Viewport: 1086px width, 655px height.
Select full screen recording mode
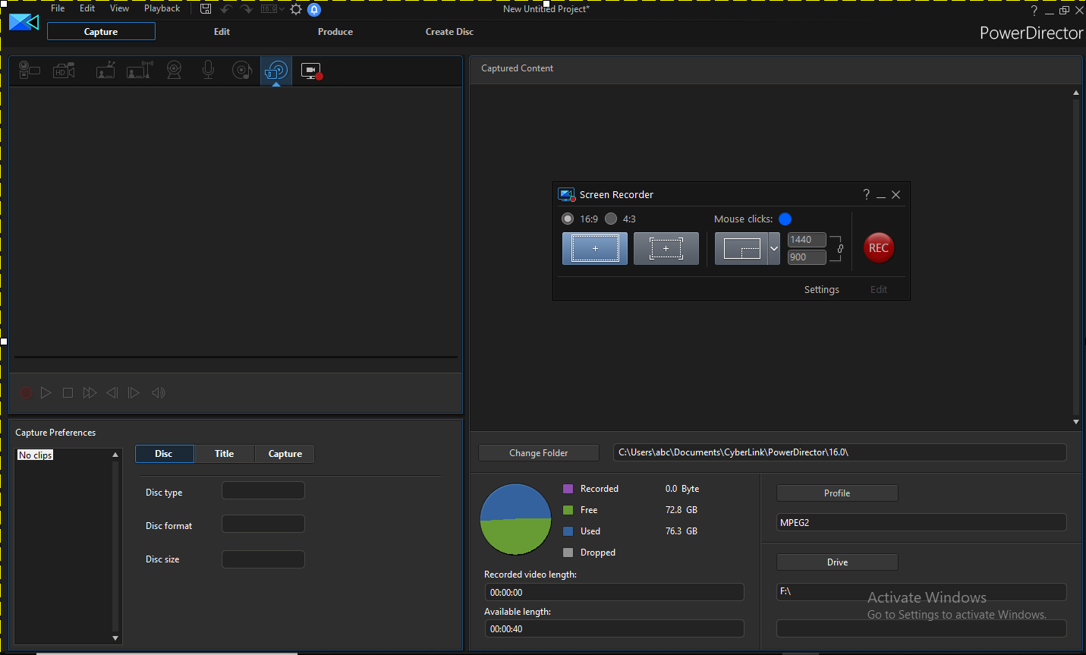(595, 248)
